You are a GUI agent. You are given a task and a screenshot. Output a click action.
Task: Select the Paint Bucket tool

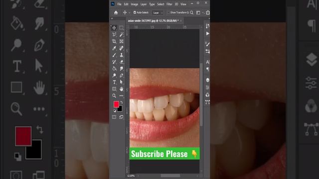[114, 69]
